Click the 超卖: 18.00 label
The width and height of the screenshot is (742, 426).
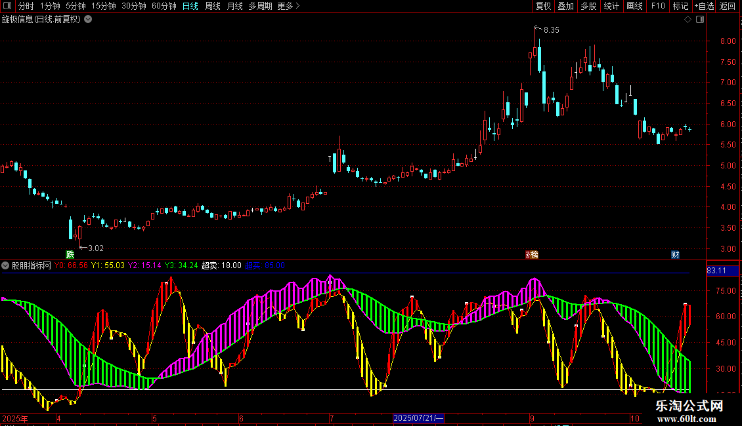click(x=221, y=265)
